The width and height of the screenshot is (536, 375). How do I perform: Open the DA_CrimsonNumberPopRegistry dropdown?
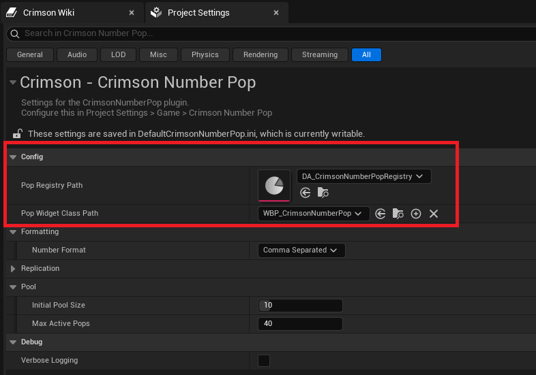pos(363,176)
